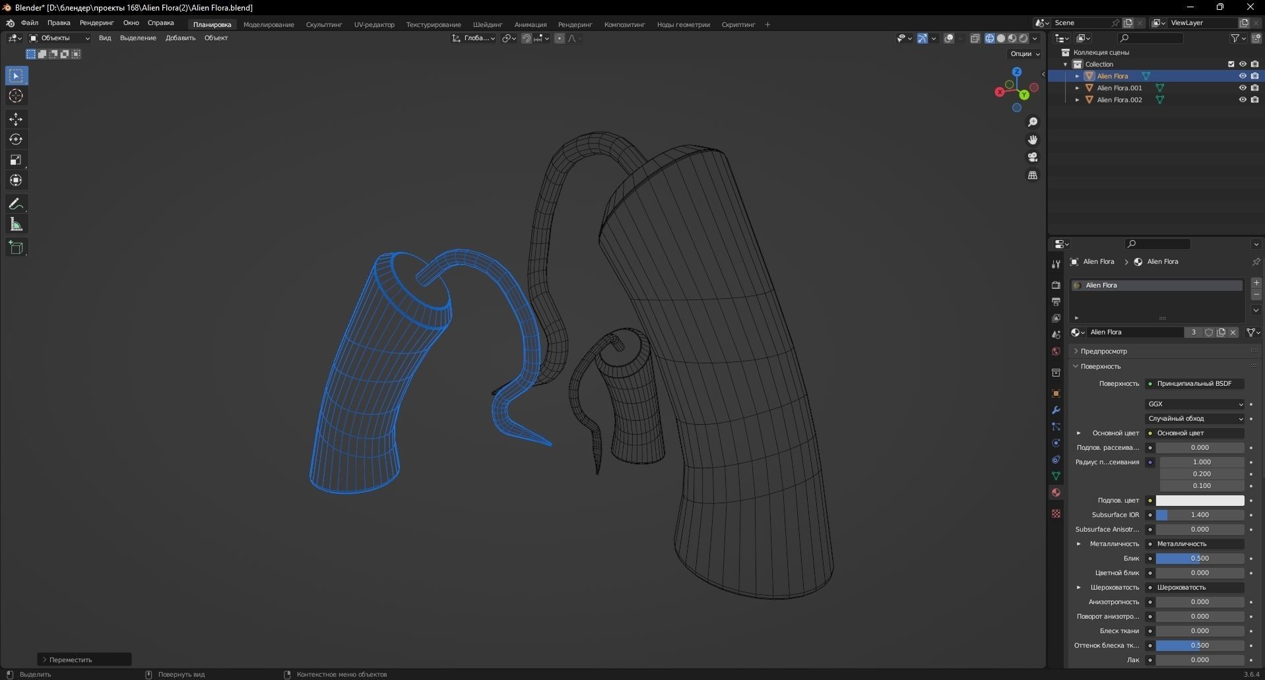The image size is (1265, 680).
Task: Open the Глоба... transform orientation dropdown
Action: point(474,38)
